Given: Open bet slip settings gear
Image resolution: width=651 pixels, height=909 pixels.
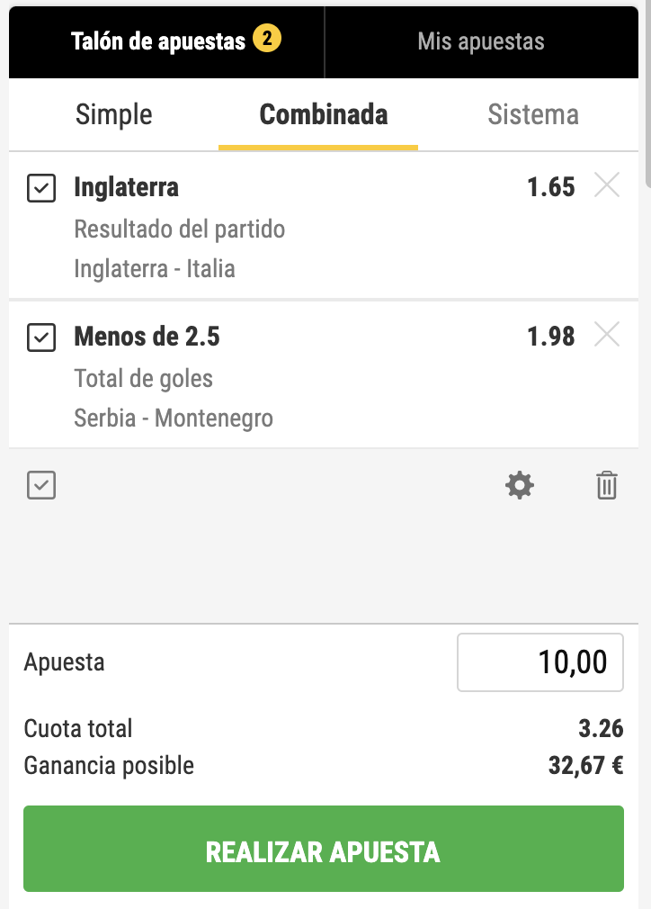Looking at the screenshot, I should pyautogui.click(x=520, y=486).
